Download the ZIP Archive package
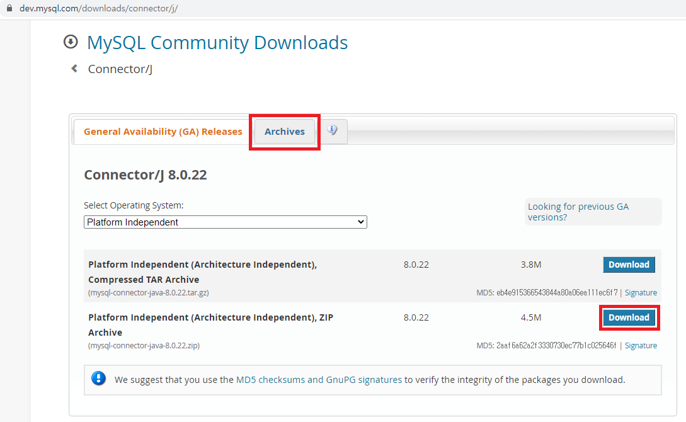Viewport: 686px width, 422px height. click(629, 317)
